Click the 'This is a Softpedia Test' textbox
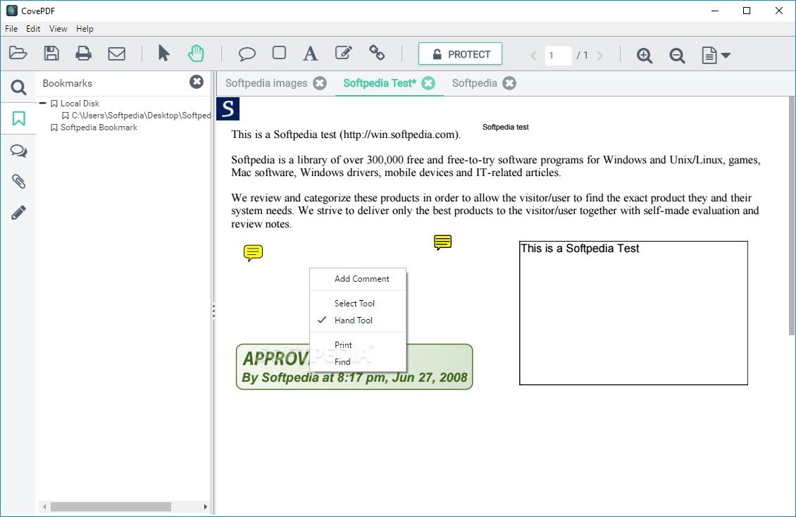796x517 pixels. 633,313
